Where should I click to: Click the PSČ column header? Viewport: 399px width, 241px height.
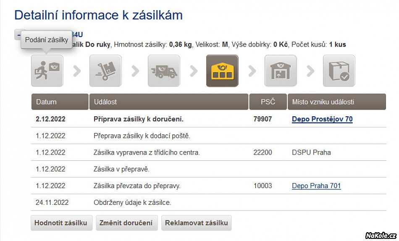[268, 102]
